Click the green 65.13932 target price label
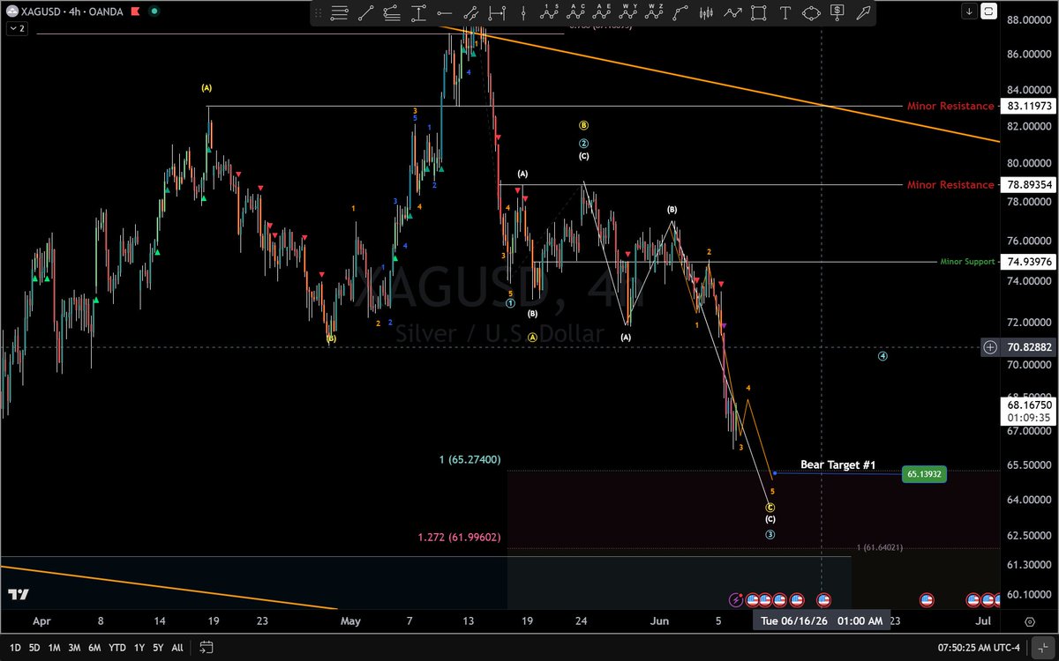The image size is (1059, 661). tap(924, 474)
